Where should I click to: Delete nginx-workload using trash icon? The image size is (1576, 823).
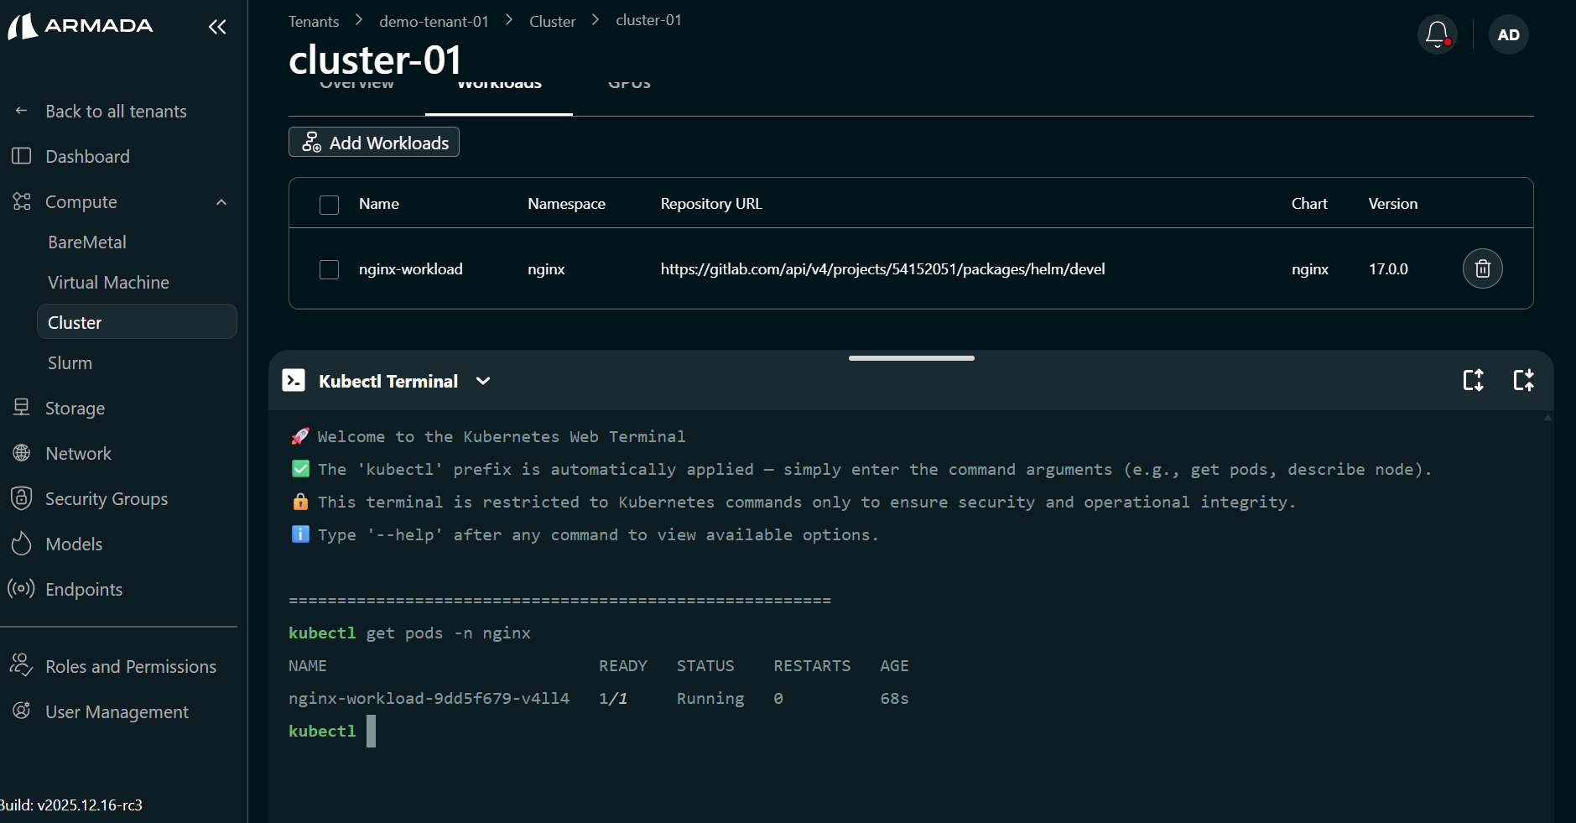tap(1482, 268)
